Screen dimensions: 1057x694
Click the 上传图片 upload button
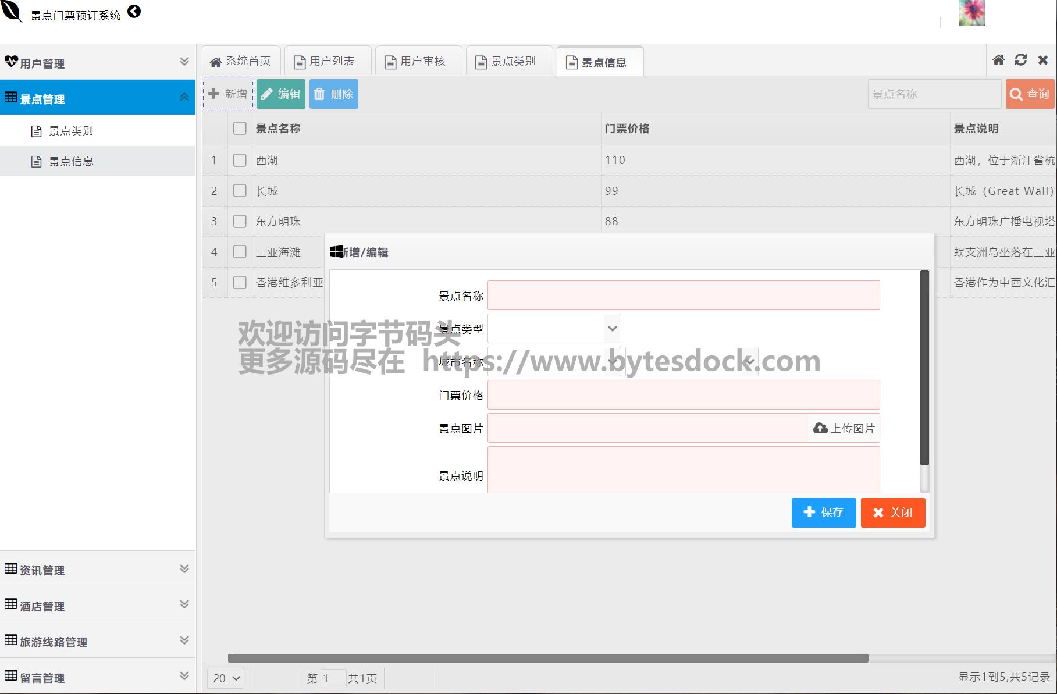[x=844, y=429]
